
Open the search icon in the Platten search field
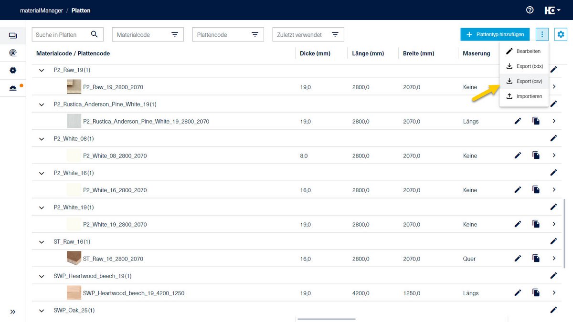(x=94, y=34)
